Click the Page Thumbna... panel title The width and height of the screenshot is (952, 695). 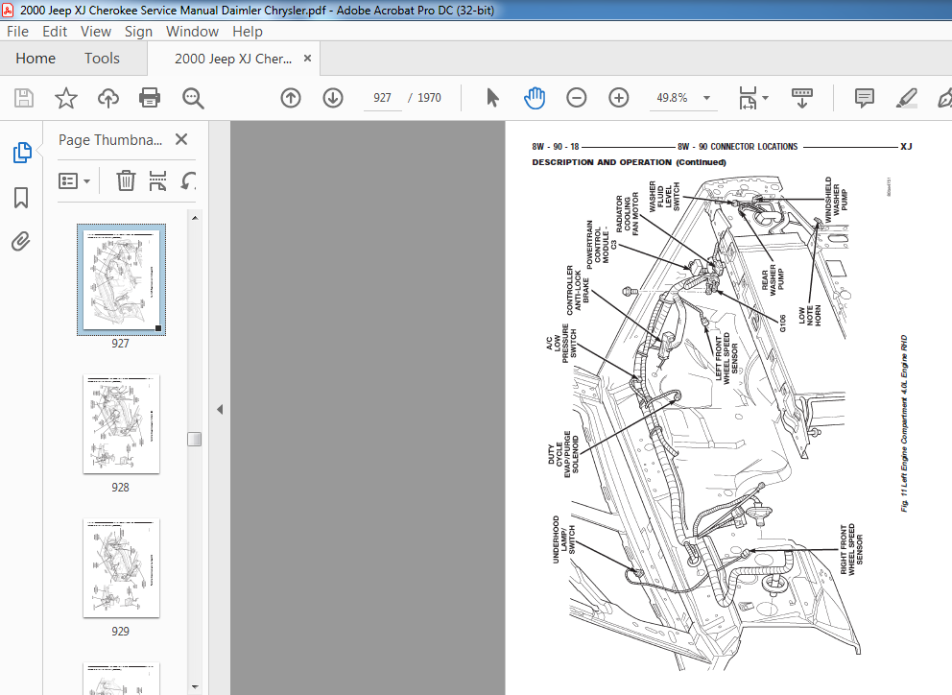(x=110, y=140)
